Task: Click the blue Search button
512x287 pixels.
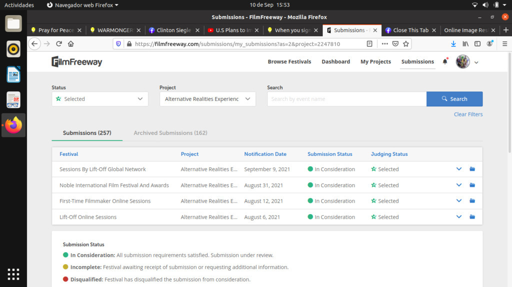Action: tap(454, 99)
